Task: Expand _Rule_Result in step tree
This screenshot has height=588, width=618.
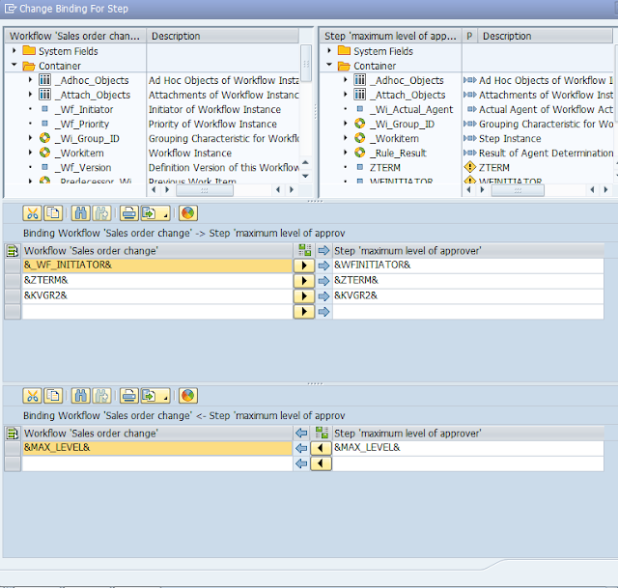Action: click(346, 153)
